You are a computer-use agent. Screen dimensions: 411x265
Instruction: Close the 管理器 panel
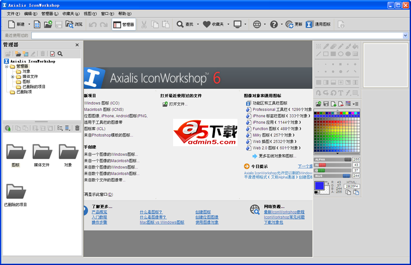click(77, 45)
